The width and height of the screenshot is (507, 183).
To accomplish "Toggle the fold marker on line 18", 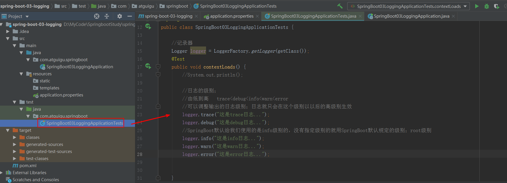I will (x=158, y=75).
